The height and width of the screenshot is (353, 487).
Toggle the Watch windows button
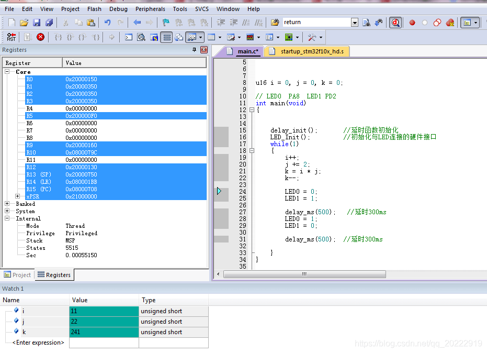point(192,37)
